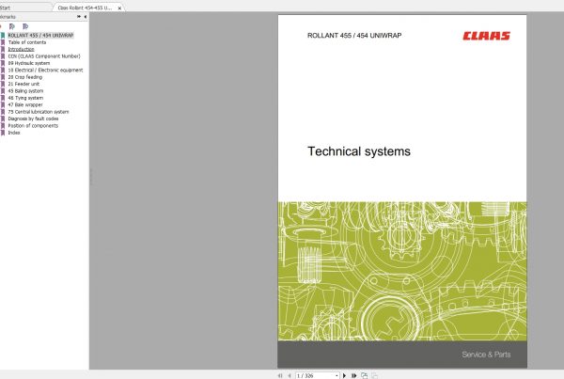Click the expand-all bookmarks icon
This screenshot has height=379, width=564.
(12, 26)
